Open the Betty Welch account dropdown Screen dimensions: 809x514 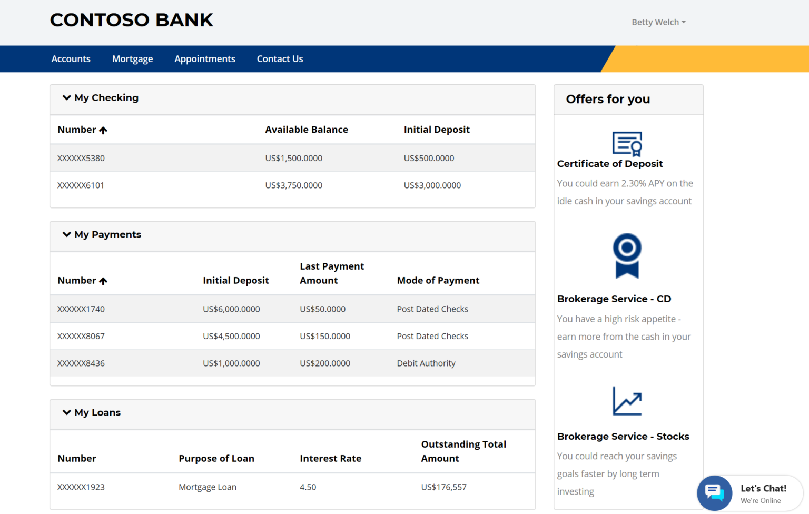(658, 22)
